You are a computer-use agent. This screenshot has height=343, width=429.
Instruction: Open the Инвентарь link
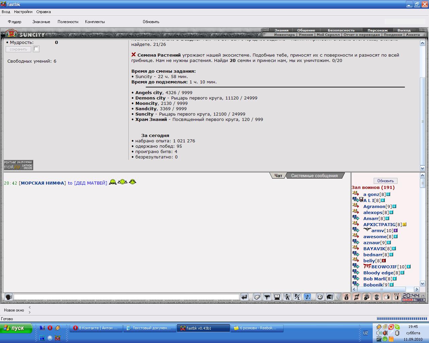(x=285, y=35)
